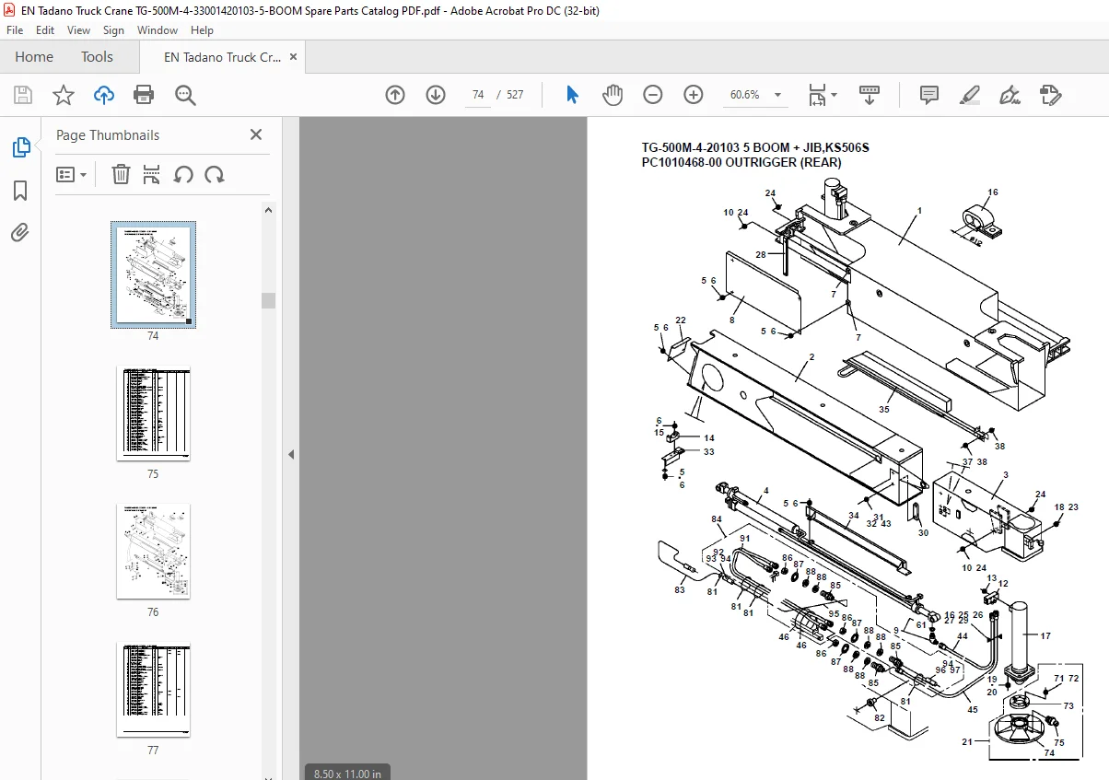Open the Attachments paperclip panel
This screenshot has width=1109, height=780.
tap(20, 232)
